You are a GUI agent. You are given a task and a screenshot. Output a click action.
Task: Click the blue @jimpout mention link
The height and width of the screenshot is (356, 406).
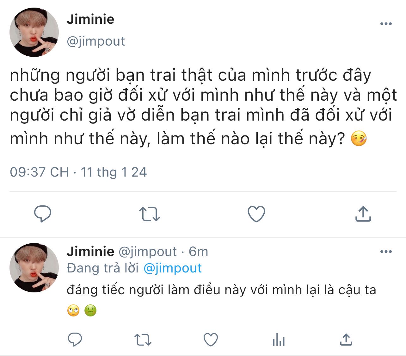coord(172,268)
